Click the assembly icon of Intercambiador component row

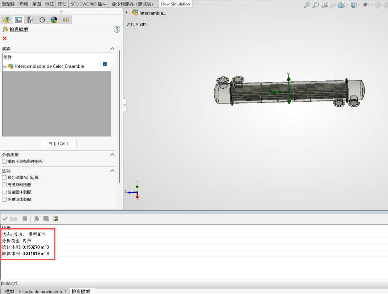click(10, 66)
